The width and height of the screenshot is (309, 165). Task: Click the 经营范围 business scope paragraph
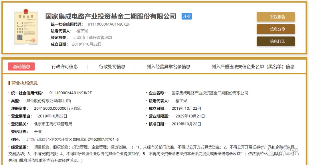(152, 154)
